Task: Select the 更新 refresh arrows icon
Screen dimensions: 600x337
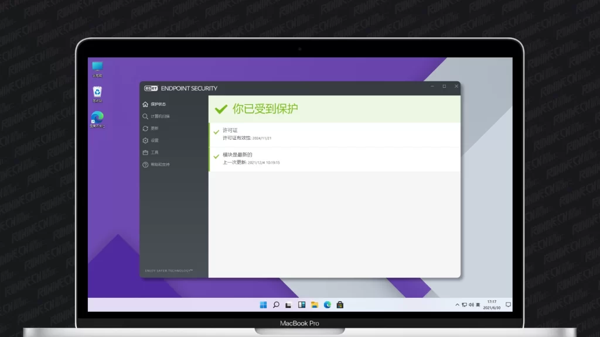Action: point(145,128)
